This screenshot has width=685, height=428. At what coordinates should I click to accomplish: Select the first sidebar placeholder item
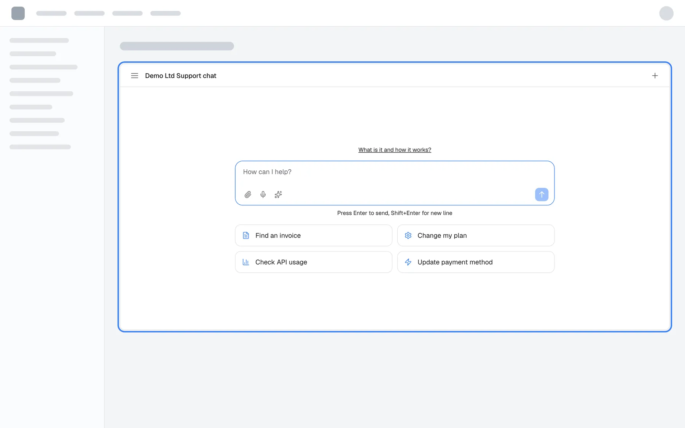(39, 40)
